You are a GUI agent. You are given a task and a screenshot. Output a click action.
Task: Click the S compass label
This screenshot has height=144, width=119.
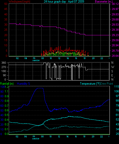[x=112, y=71]
